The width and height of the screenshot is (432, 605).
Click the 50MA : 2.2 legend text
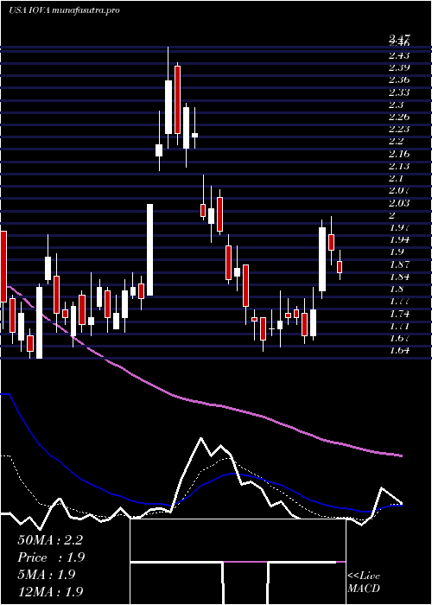(x=50, y=540)
